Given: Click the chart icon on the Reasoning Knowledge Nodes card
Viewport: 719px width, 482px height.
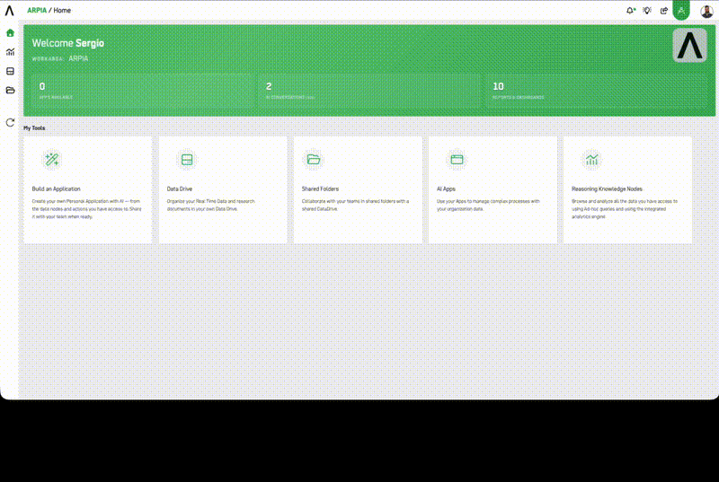Looking at the screenshot, I should (591, 160).
